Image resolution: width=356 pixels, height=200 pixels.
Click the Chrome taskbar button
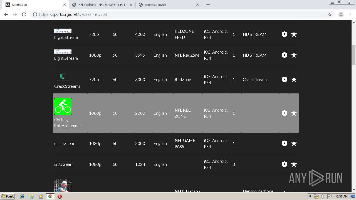[50, 196]
